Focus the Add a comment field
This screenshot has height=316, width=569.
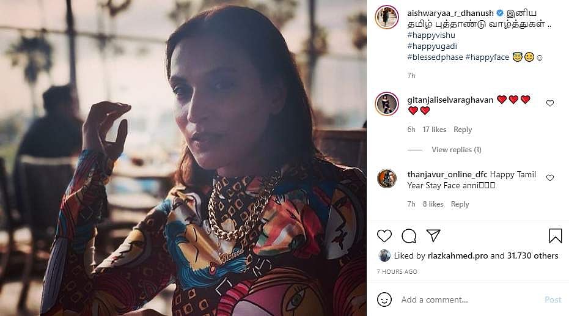(468, 299)
